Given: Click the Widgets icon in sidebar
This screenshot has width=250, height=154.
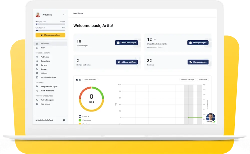Looking at the screenshot, I should 37,73.
